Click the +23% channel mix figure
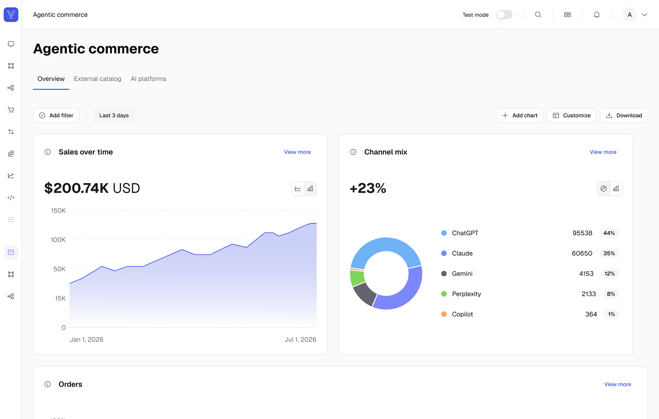The width and height of the screenshot is (659, 419). 368,188
